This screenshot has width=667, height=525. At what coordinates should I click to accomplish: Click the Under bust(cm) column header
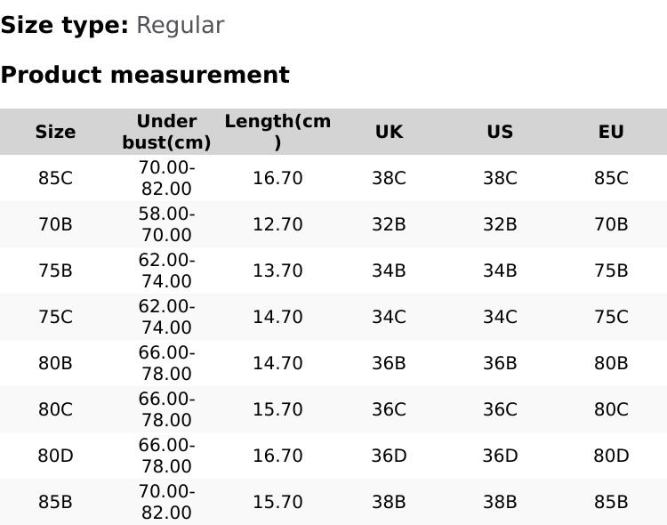click(166, 132)
